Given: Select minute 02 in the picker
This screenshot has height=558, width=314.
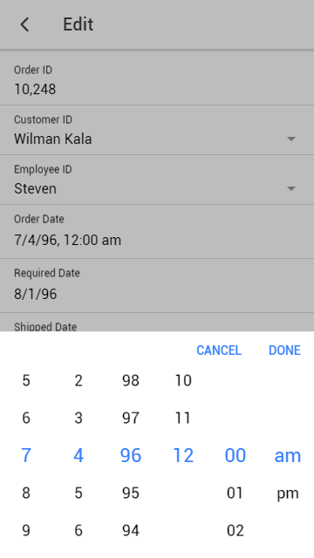Looking at the screenshot, I should [x=235, y=531].
